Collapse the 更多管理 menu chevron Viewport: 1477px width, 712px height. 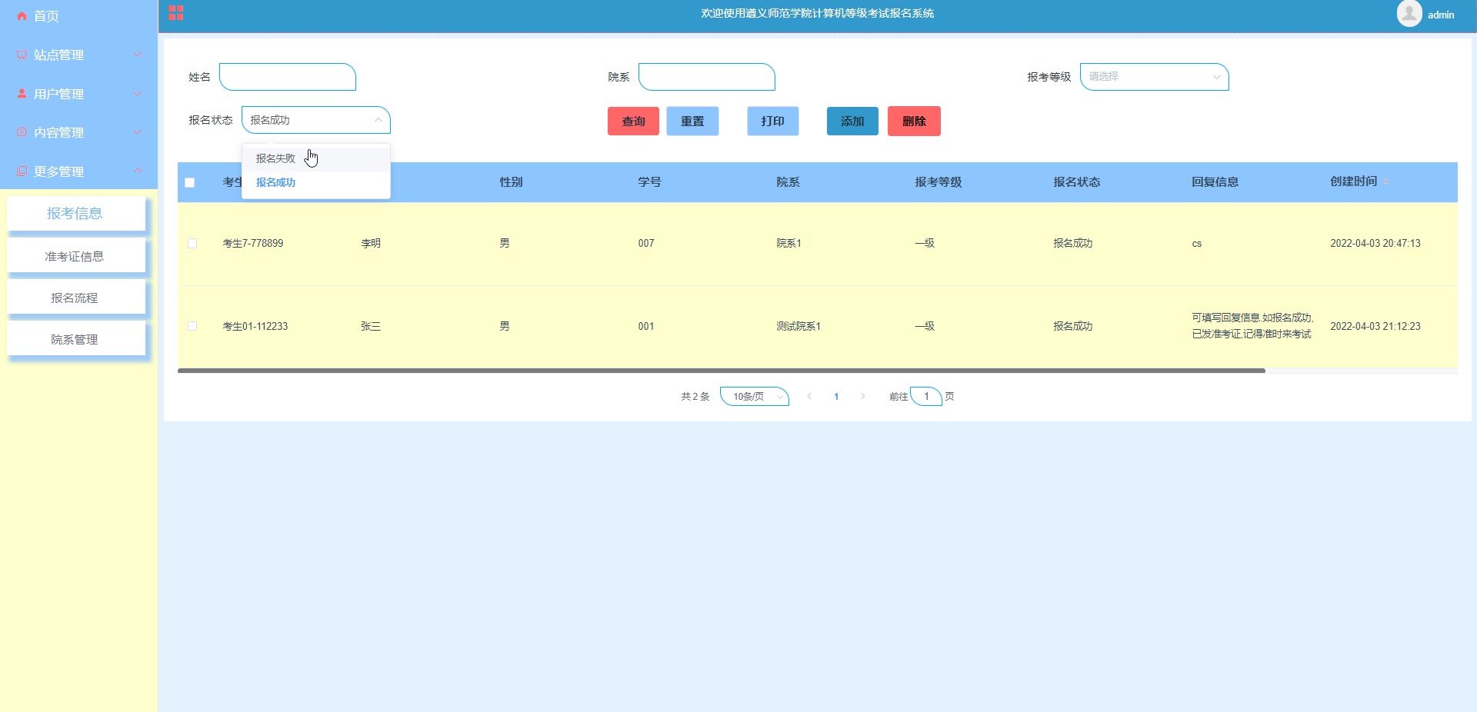point(138,171)
